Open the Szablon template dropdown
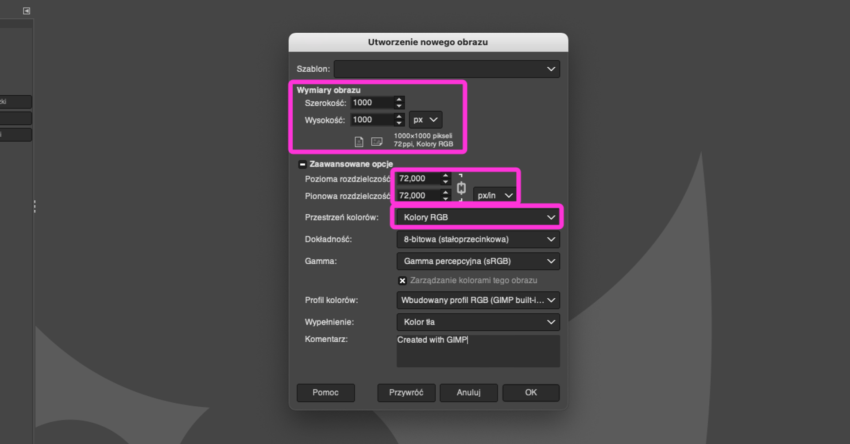Image resolution: width=850 pixels, height=444 pixels. [447, 69]
